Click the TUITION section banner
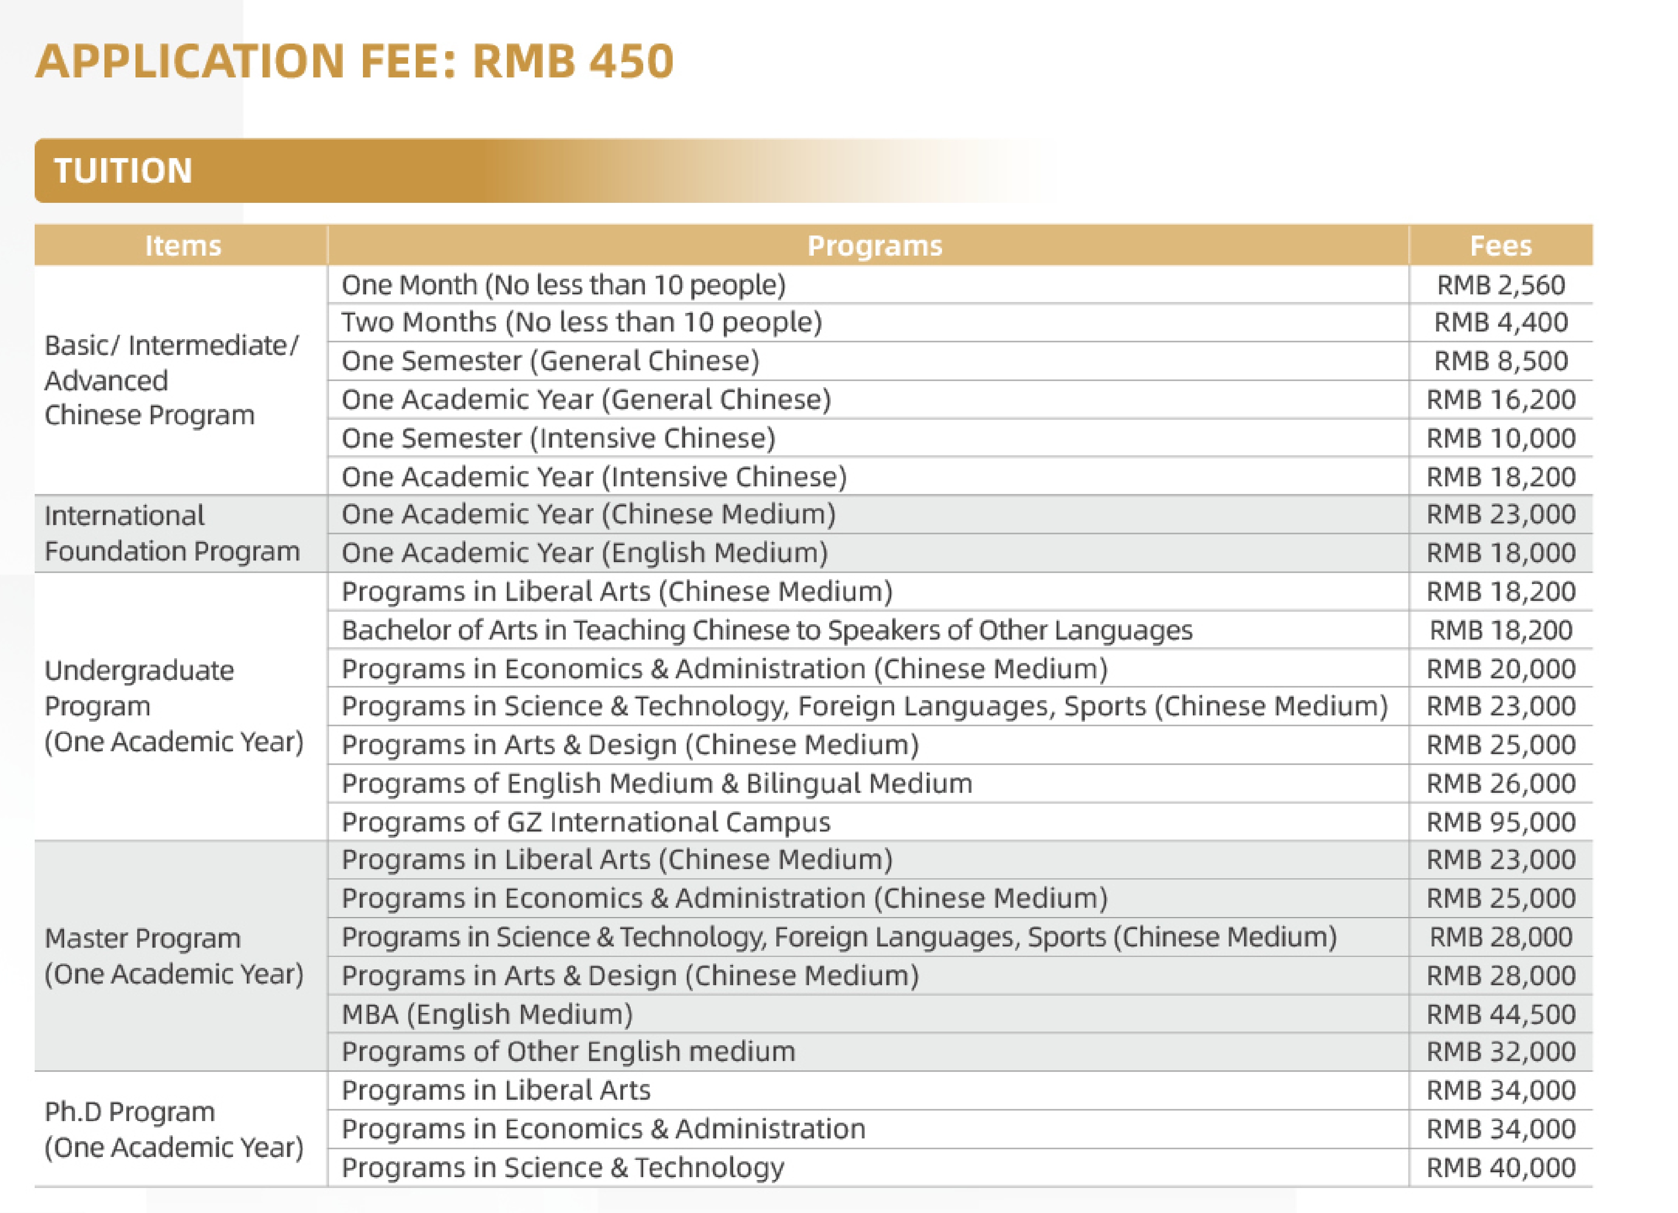 (x=124, y=171)
